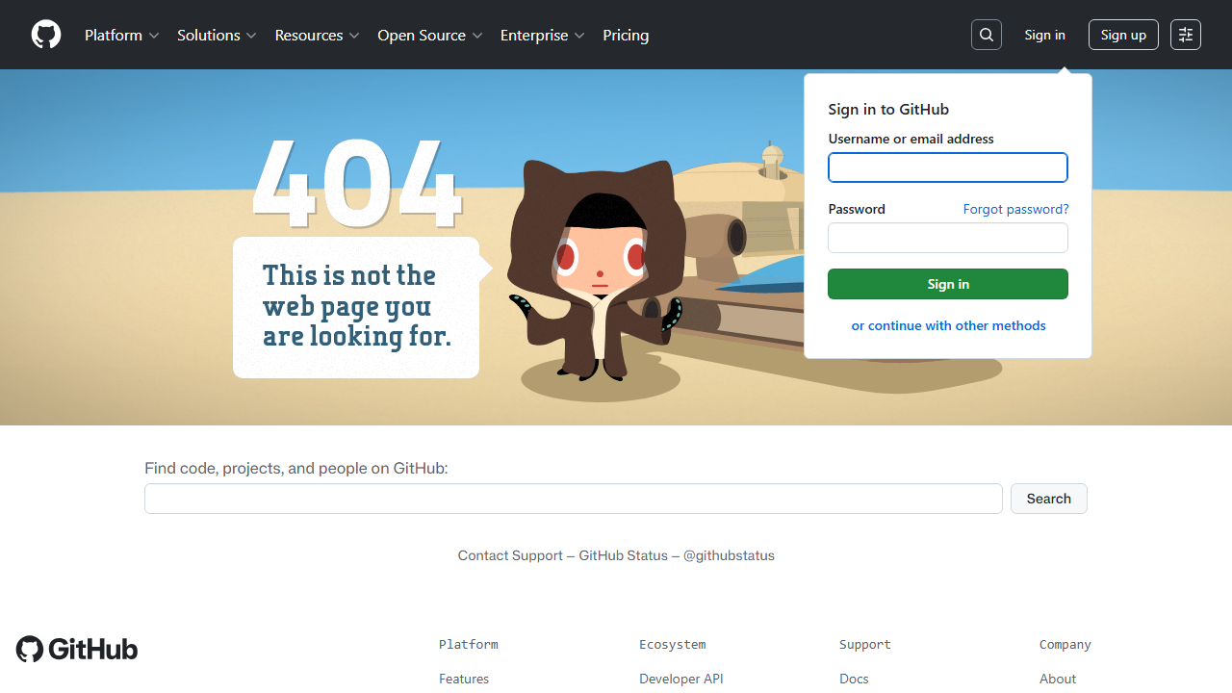Click the GitHub footer logo

point(77,649)
